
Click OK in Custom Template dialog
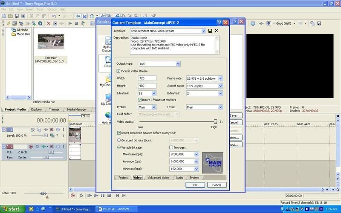[195, 185]
